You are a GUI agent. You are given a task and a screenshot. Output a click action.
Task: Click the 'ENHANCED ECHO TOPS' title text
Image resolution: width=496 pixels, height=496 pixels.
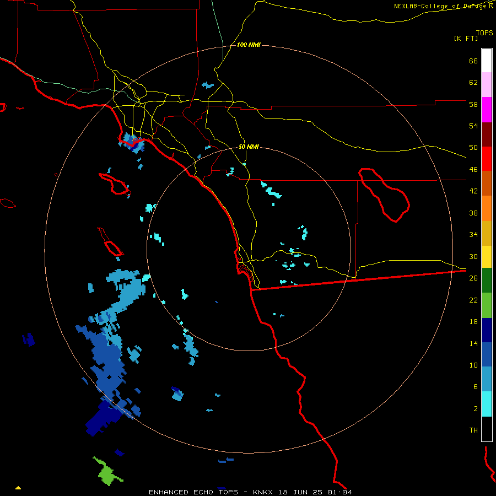tap(193, 492)
